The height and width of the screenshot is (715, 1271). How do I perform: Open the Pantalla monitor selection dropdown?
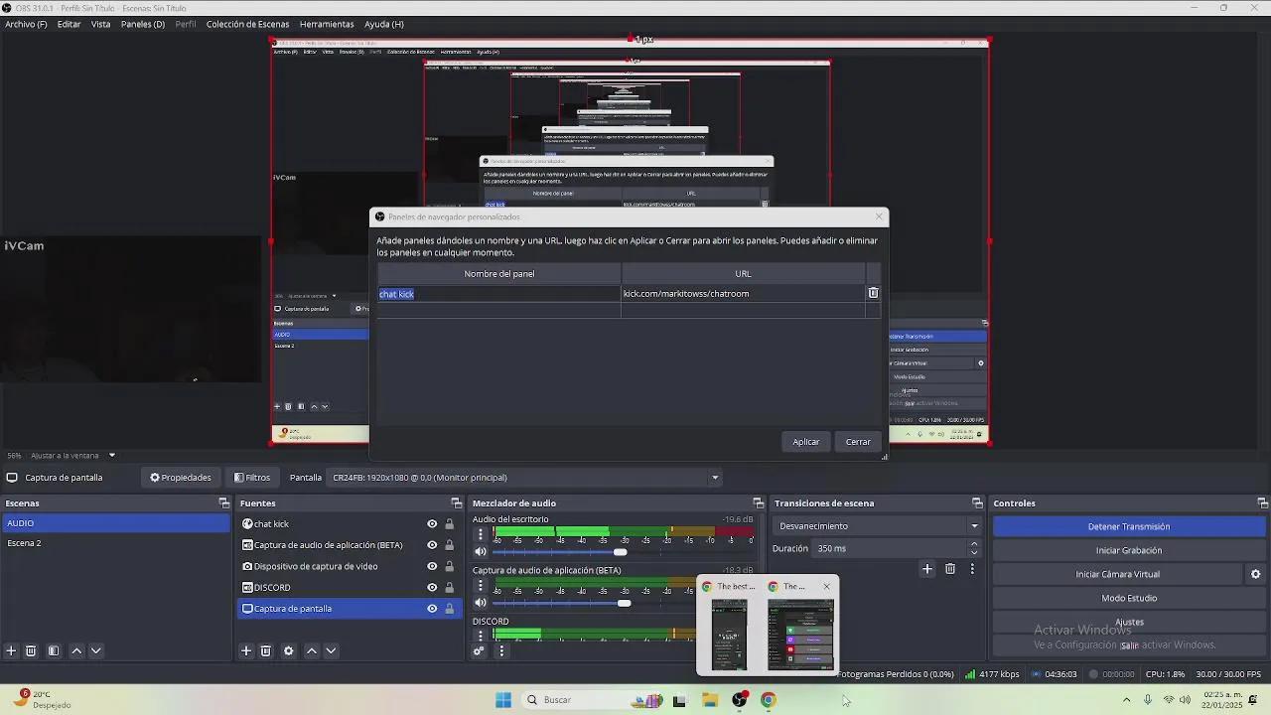(x=714, y=477)
